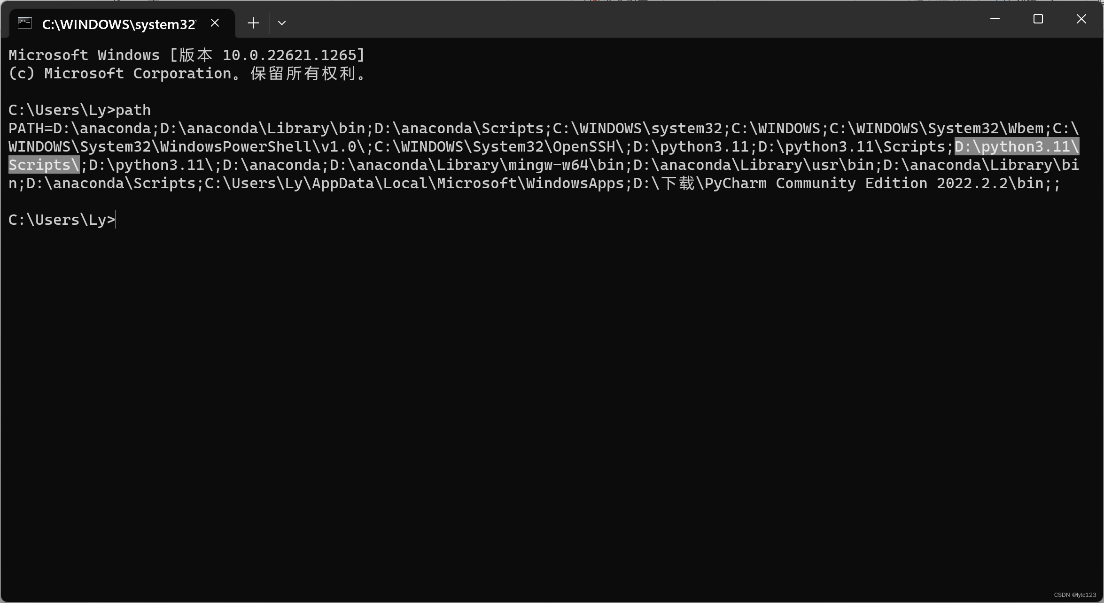Toggle selection of the highlighted D:\python3.11\Scripts text
Screen dimensions: 1104x603
[x=1017, y=146]
